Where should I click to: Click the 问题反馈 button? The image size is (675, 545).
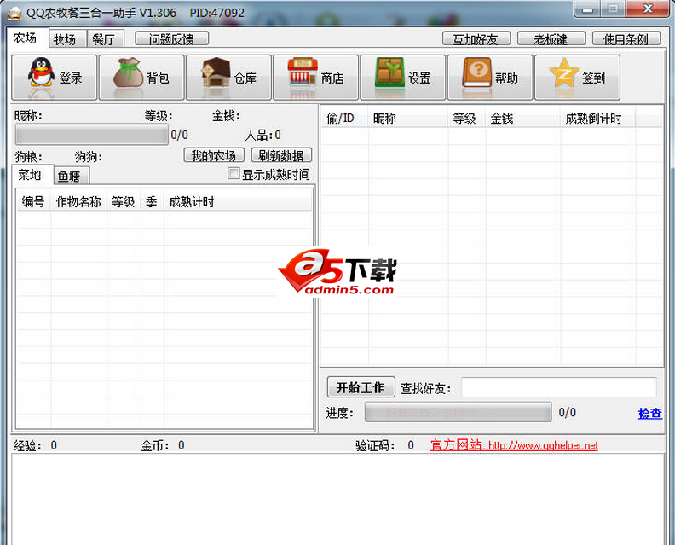(x=172, y=38)
